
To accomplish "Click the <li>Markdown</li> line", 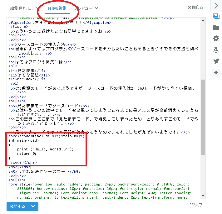I will coord(27,79).
